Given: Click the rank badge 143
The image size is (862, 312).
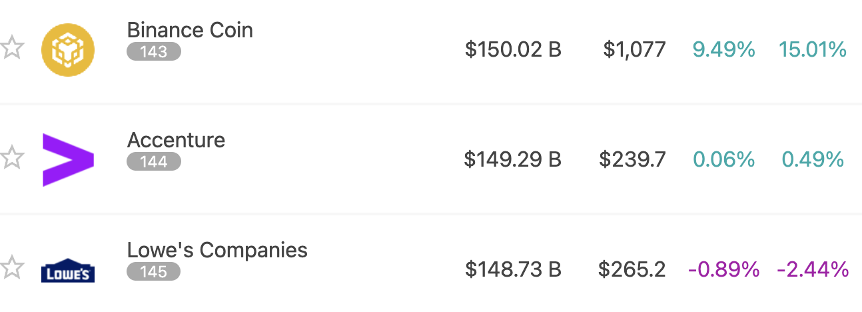Looking at the screenshot, I should (153, 52).
